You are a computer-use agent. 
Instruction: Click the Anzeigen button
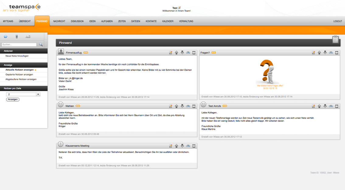click(x=13, y=100)
